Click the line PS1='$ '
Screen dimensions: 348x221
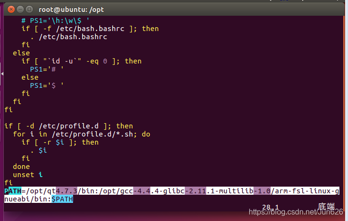(x=47, y=85)
